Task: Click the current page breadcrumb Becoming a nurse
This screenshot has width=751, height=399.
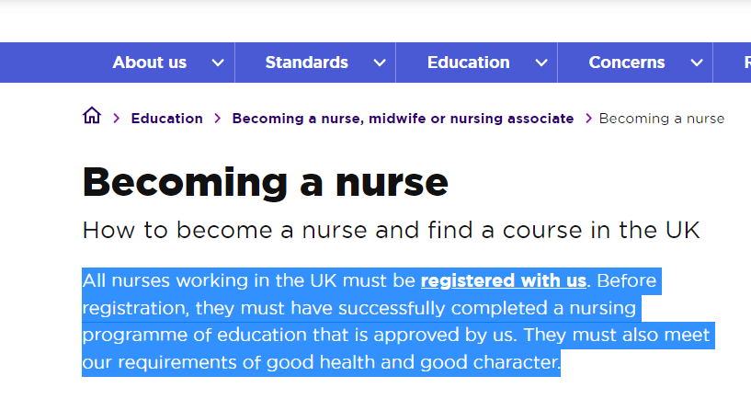Action: click(662, 119)
